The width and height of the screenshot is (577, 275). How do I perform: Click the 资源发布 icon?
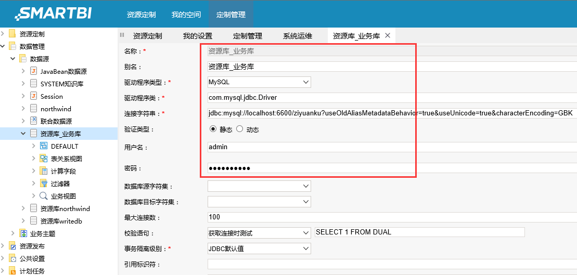coord(12,246)
